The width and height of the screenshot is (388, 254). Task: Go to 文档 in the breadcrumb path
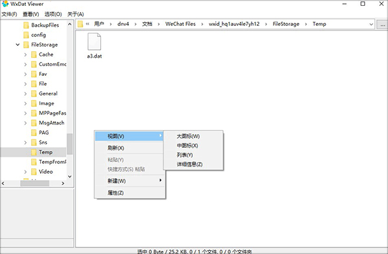(147, 24)
